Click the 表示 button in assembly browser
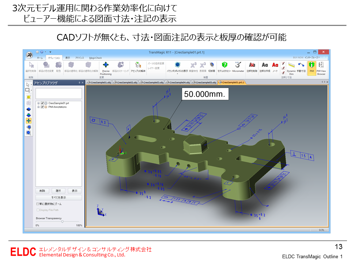The image size is (351, 263). 75,191
